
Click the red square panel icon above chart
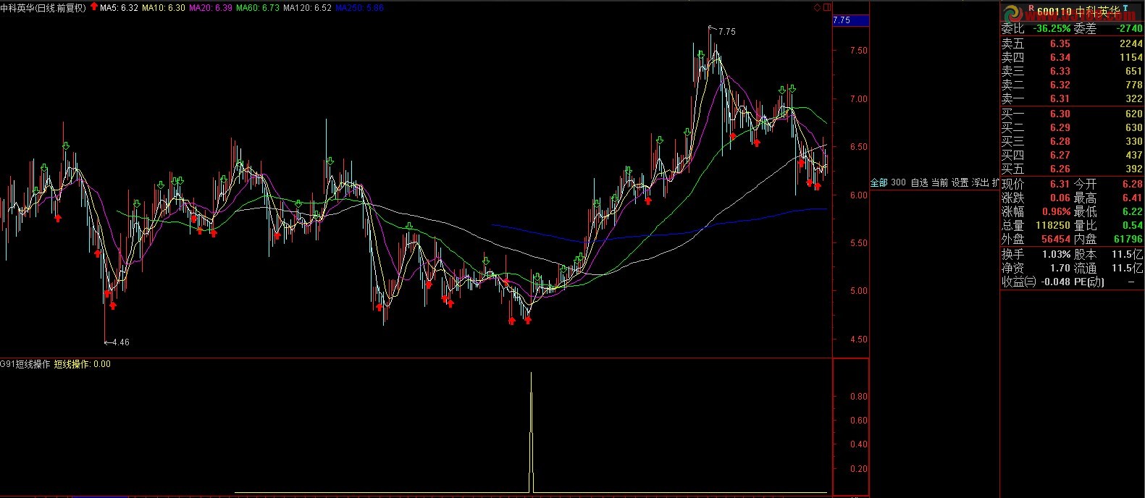click(x=827, y=7)
